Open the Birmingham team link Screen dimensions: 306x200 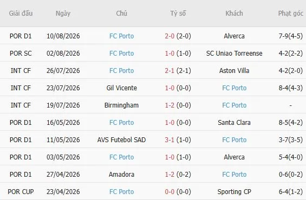(121, 105)
